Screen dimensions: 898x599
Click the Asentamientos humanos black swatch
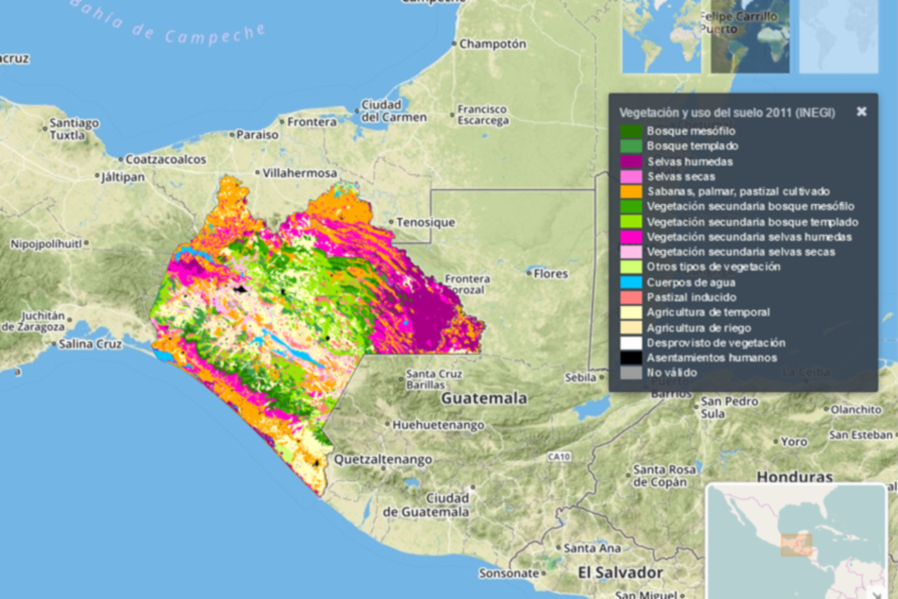point(631,358)
